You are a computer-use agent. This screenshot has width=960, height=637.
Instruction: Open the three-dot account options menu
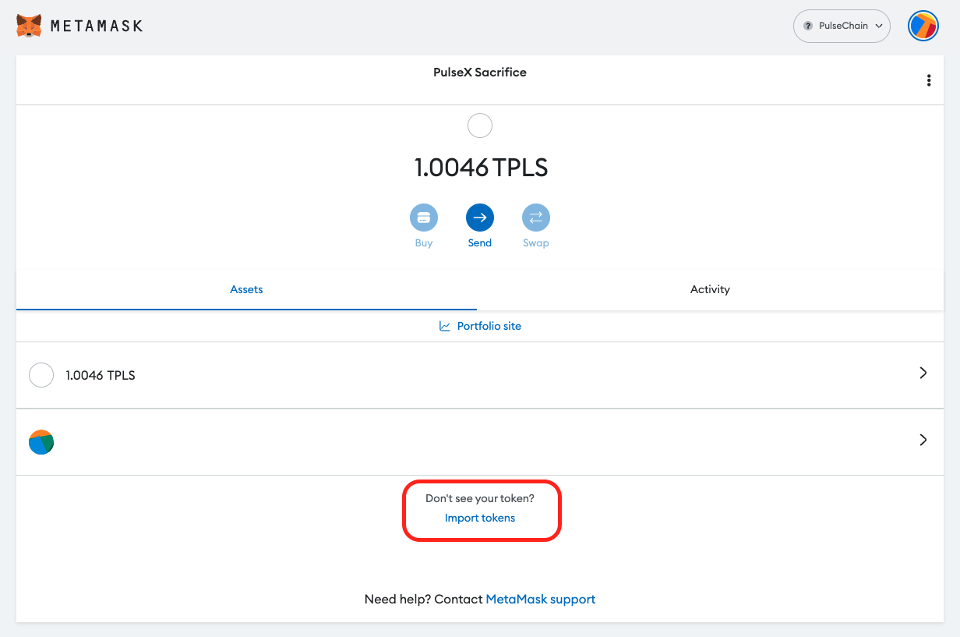point(928,80)
